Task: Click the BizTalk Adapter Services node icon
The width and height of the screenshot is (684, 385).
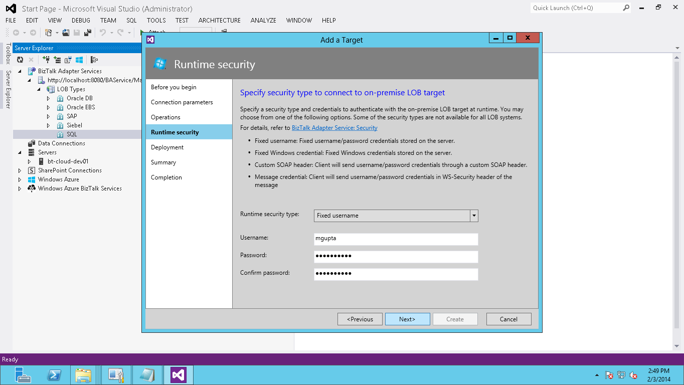Action: coord(32,71)
